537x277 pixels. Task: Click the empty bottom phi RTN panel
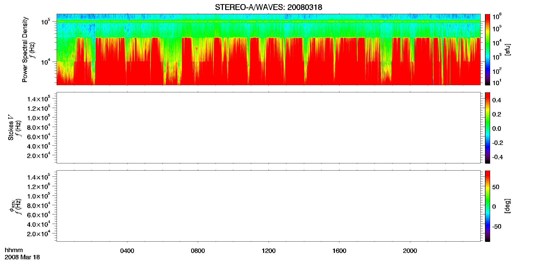click(x=268, y=206)
